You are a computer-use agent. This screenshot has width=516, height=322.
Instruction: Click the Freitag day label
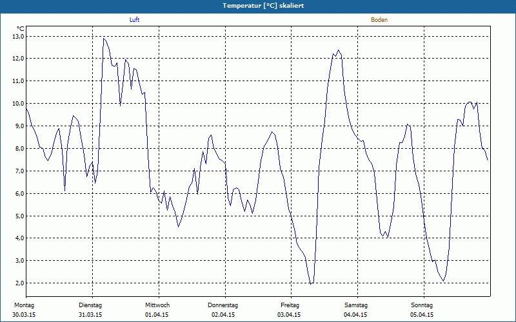point(290,305)
